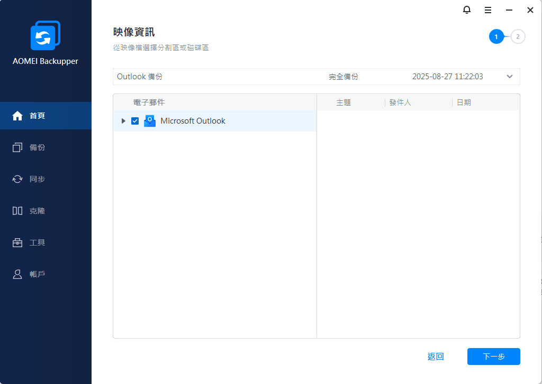Click the Outlook 備份 name text
The height and width of the screenshot is (384, 542).
click(140, 77)
